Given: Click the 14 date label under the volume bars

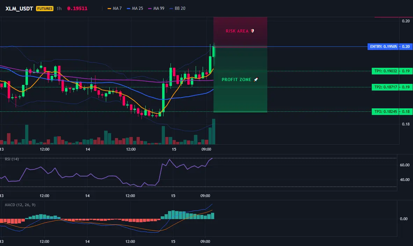Looking at the screenshot, I should click(88, 149).
